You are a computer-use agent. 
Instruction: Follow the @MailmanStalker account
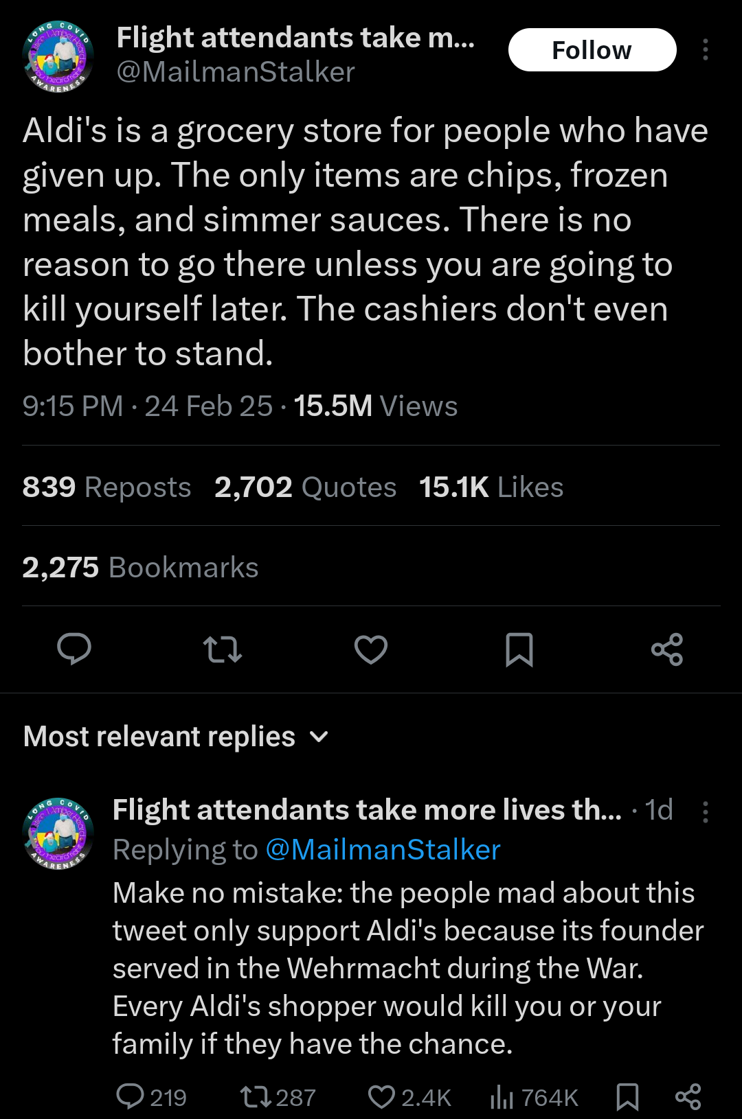point(592,50)
